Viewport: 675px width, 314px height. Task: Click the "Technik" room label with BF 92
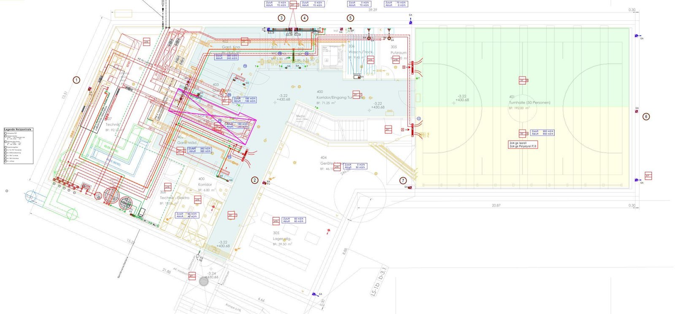[113, 125]
